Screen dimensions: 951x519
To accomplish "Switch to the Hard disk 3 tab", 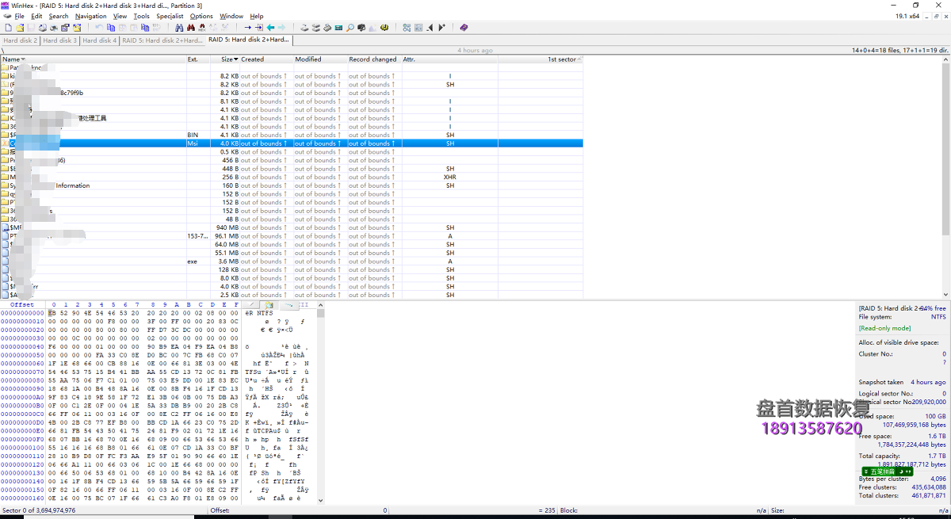I will [59, 40].
